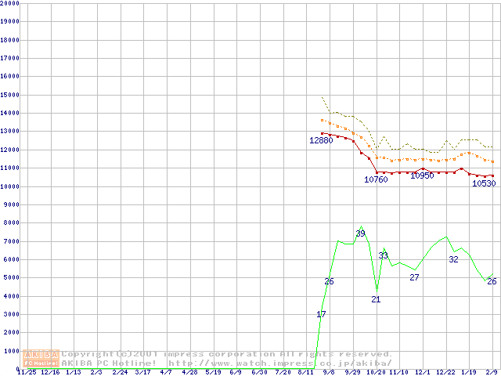
Task: Select the 5000 y-axis label
Action: click(10, 278)
